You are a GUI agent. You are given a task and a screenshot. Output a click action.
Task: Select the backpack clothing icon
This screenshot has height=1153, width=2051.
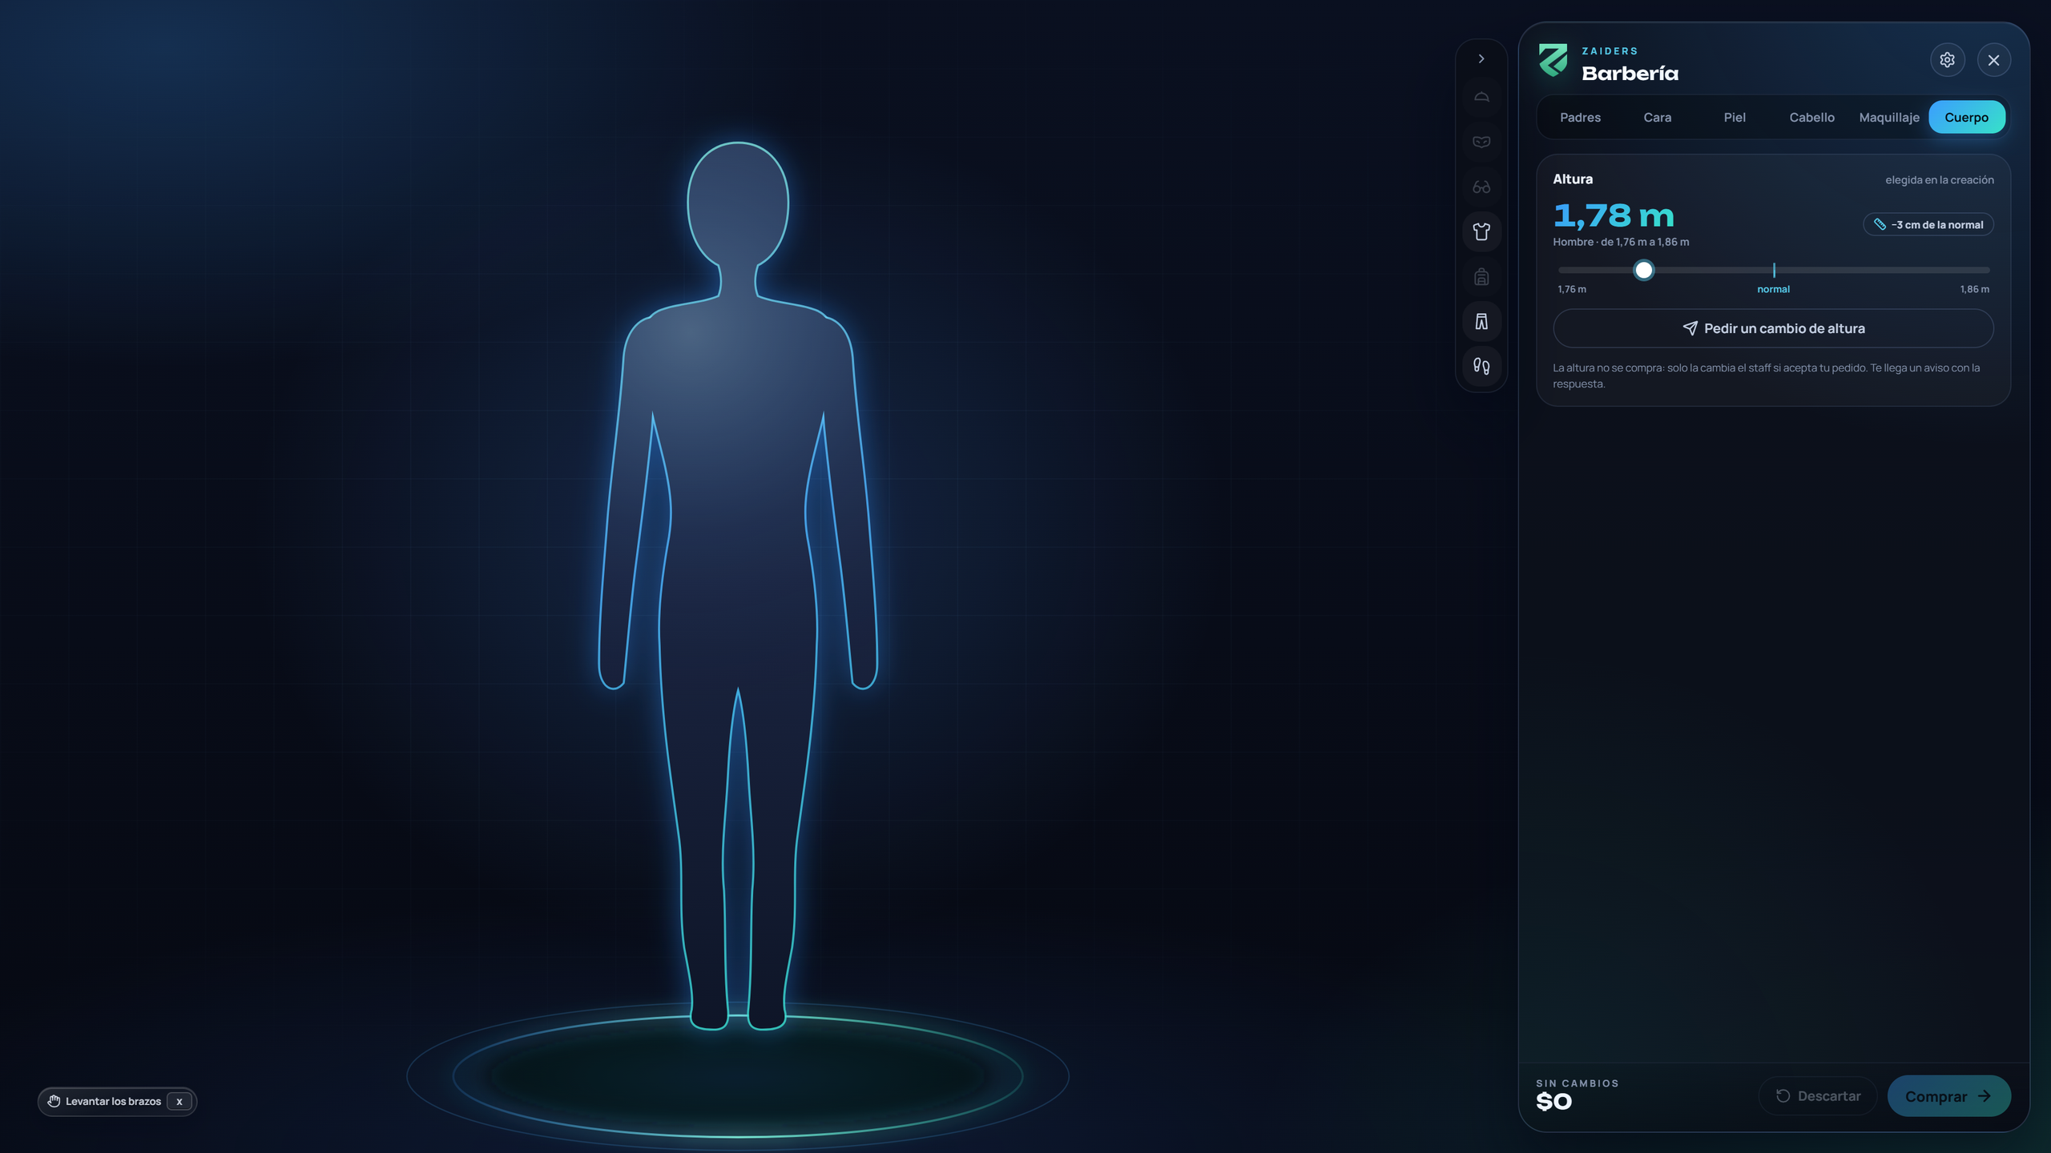[x=1481, y=276]
